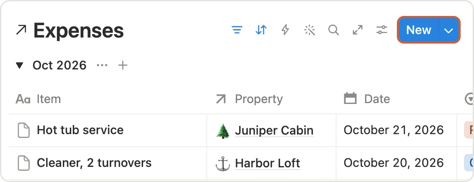The height and width of the screenshot is (182, 474).
Task: Add a row with Oct 2026 plus
Action: tap(122, 65)
